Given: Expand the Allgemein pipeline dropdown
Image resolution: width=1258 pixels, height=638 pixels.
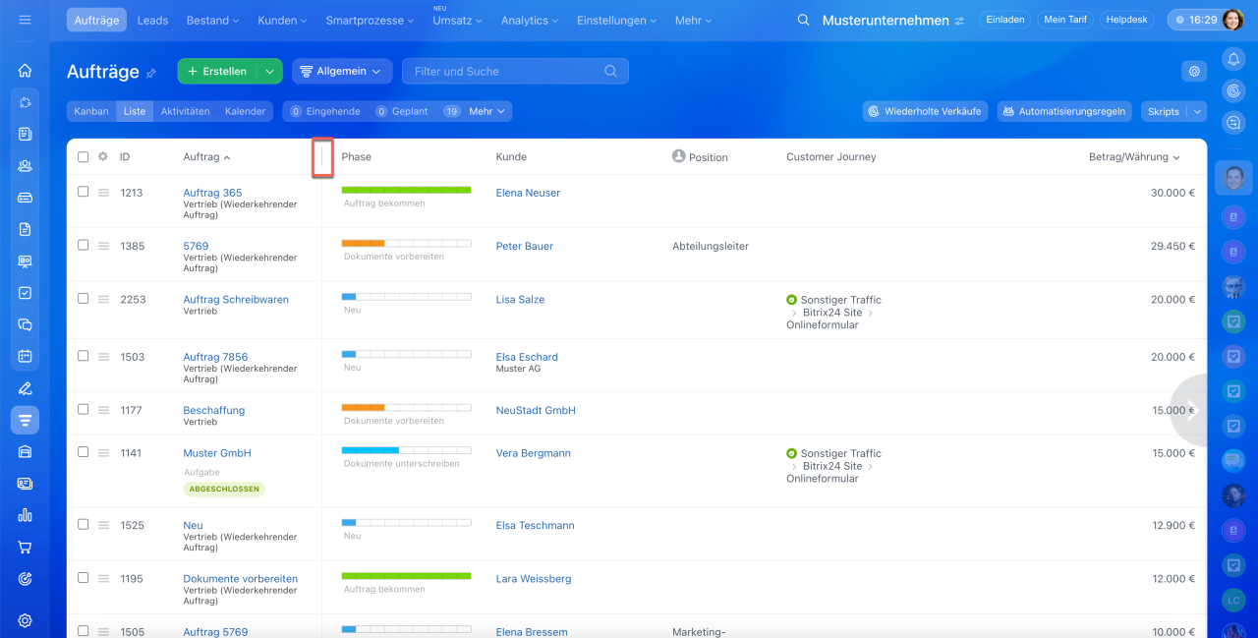Looking at the screenshot, I should (342, 71).
